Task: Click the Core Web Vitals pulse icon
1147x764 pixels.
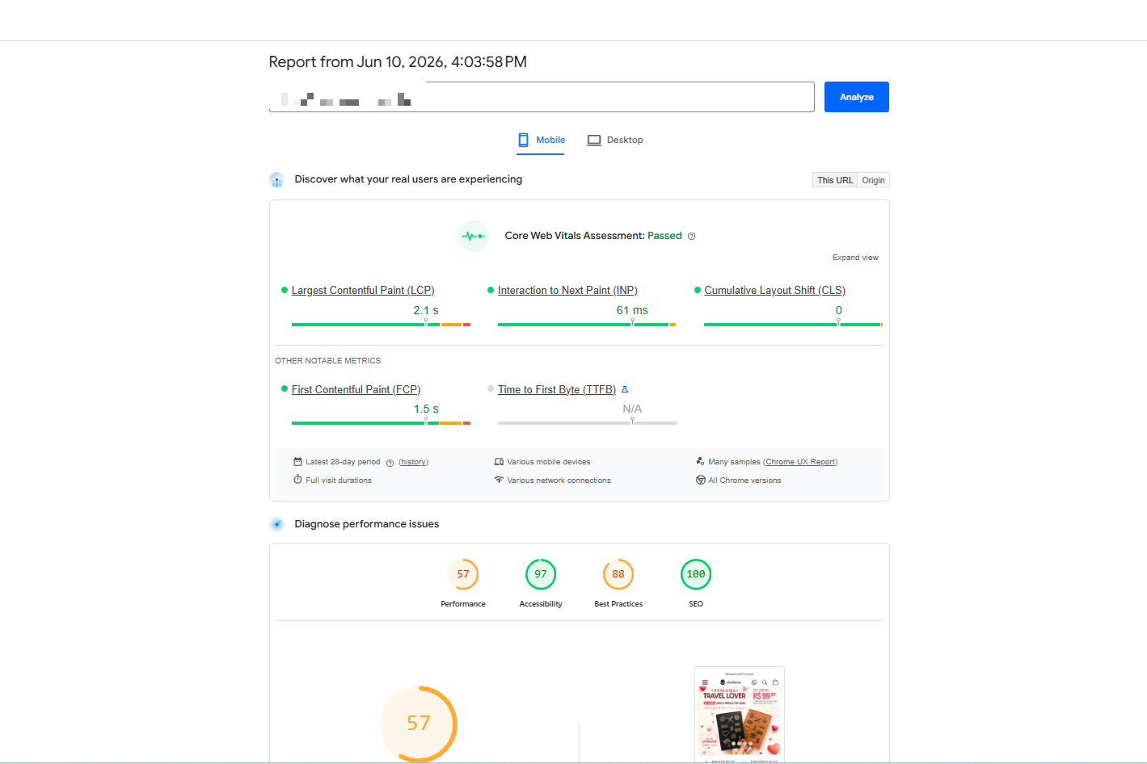Action: click(474, 236)
